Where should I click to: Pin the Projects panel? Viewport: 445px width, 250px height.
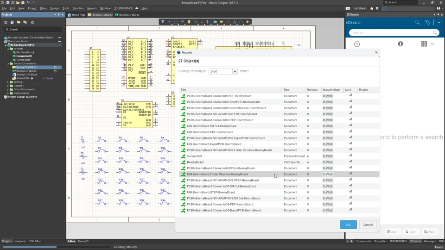[x=59, y=14]
